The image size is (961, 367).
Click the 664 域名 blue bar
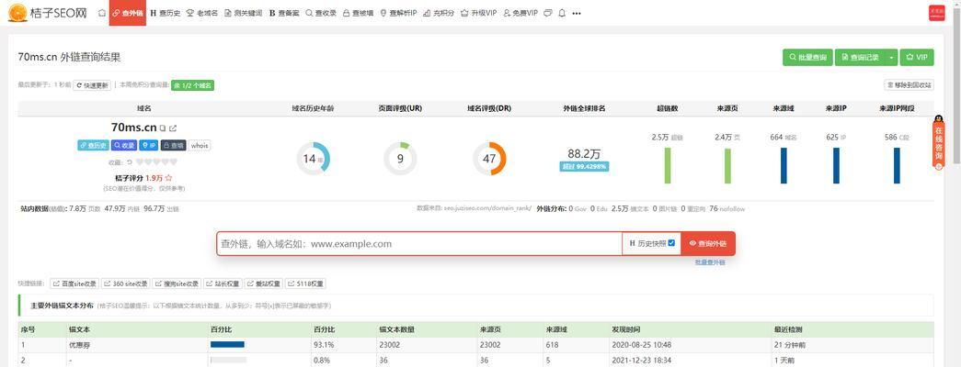(784, 165)
